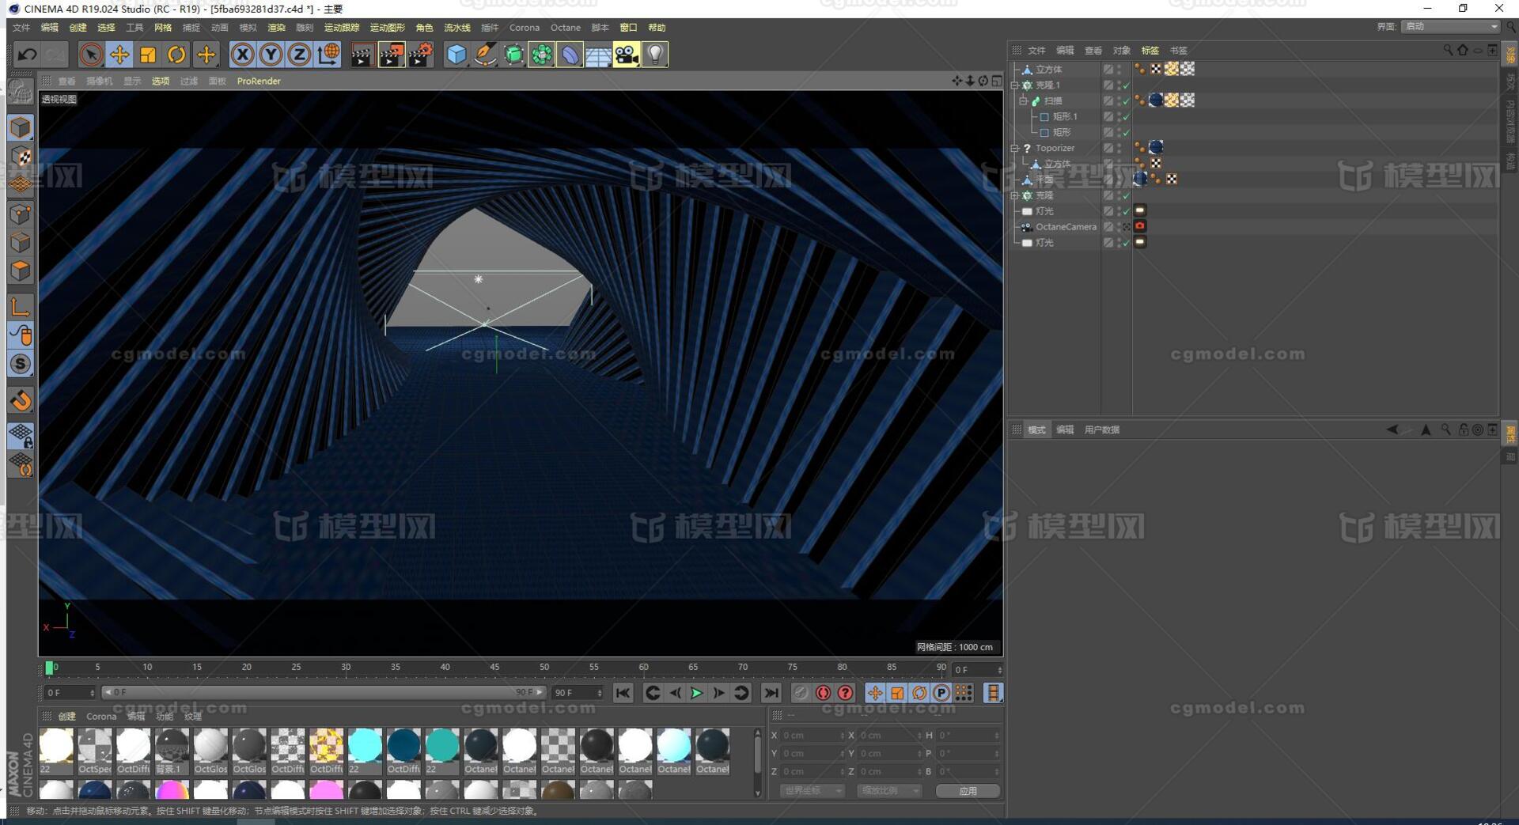This screenshot has width=1519, height=825.
Task: Select the OctaneCamera object
Action: click(x=1066, y=227)
